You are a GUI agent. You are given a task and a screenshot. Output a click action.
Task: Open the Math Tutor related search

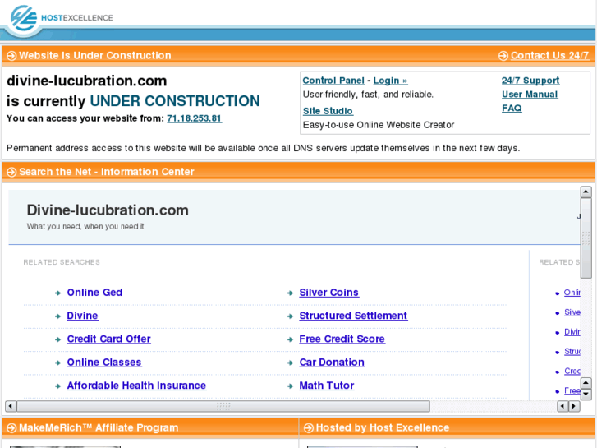click(327, 386)
